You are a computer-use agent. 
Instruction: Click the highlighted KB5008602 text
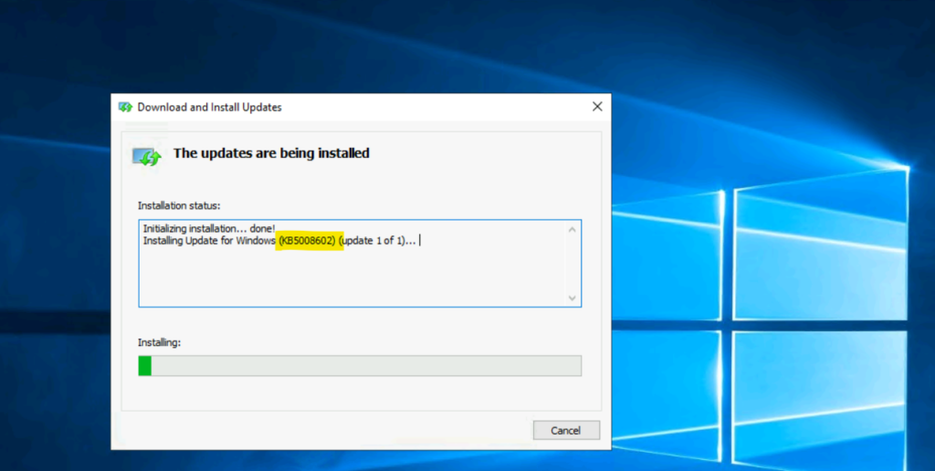[310, 241]
